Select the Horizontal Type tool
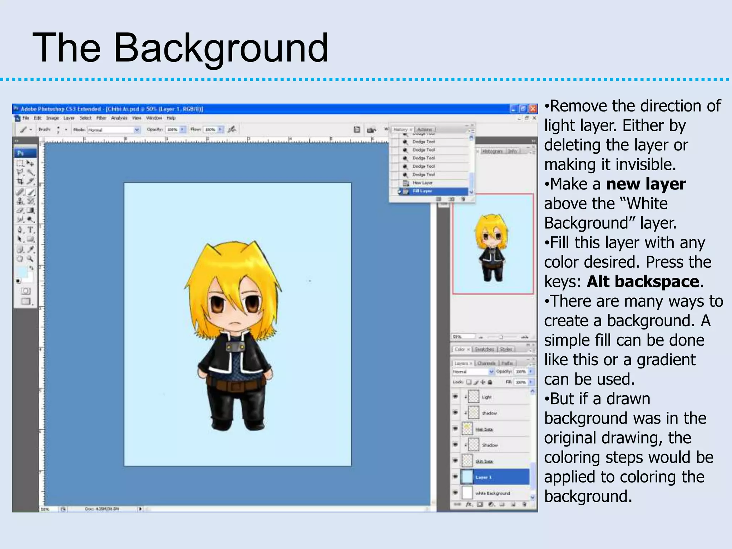732x549 pixels. (x=31, y=230)
